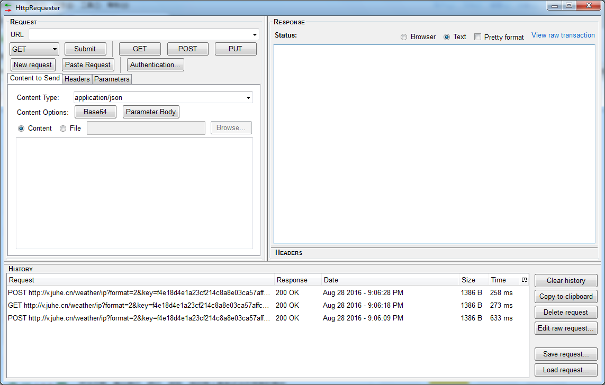Switch to the Headers tab
Screen dimensions: 605x385
tap(77, 79)
